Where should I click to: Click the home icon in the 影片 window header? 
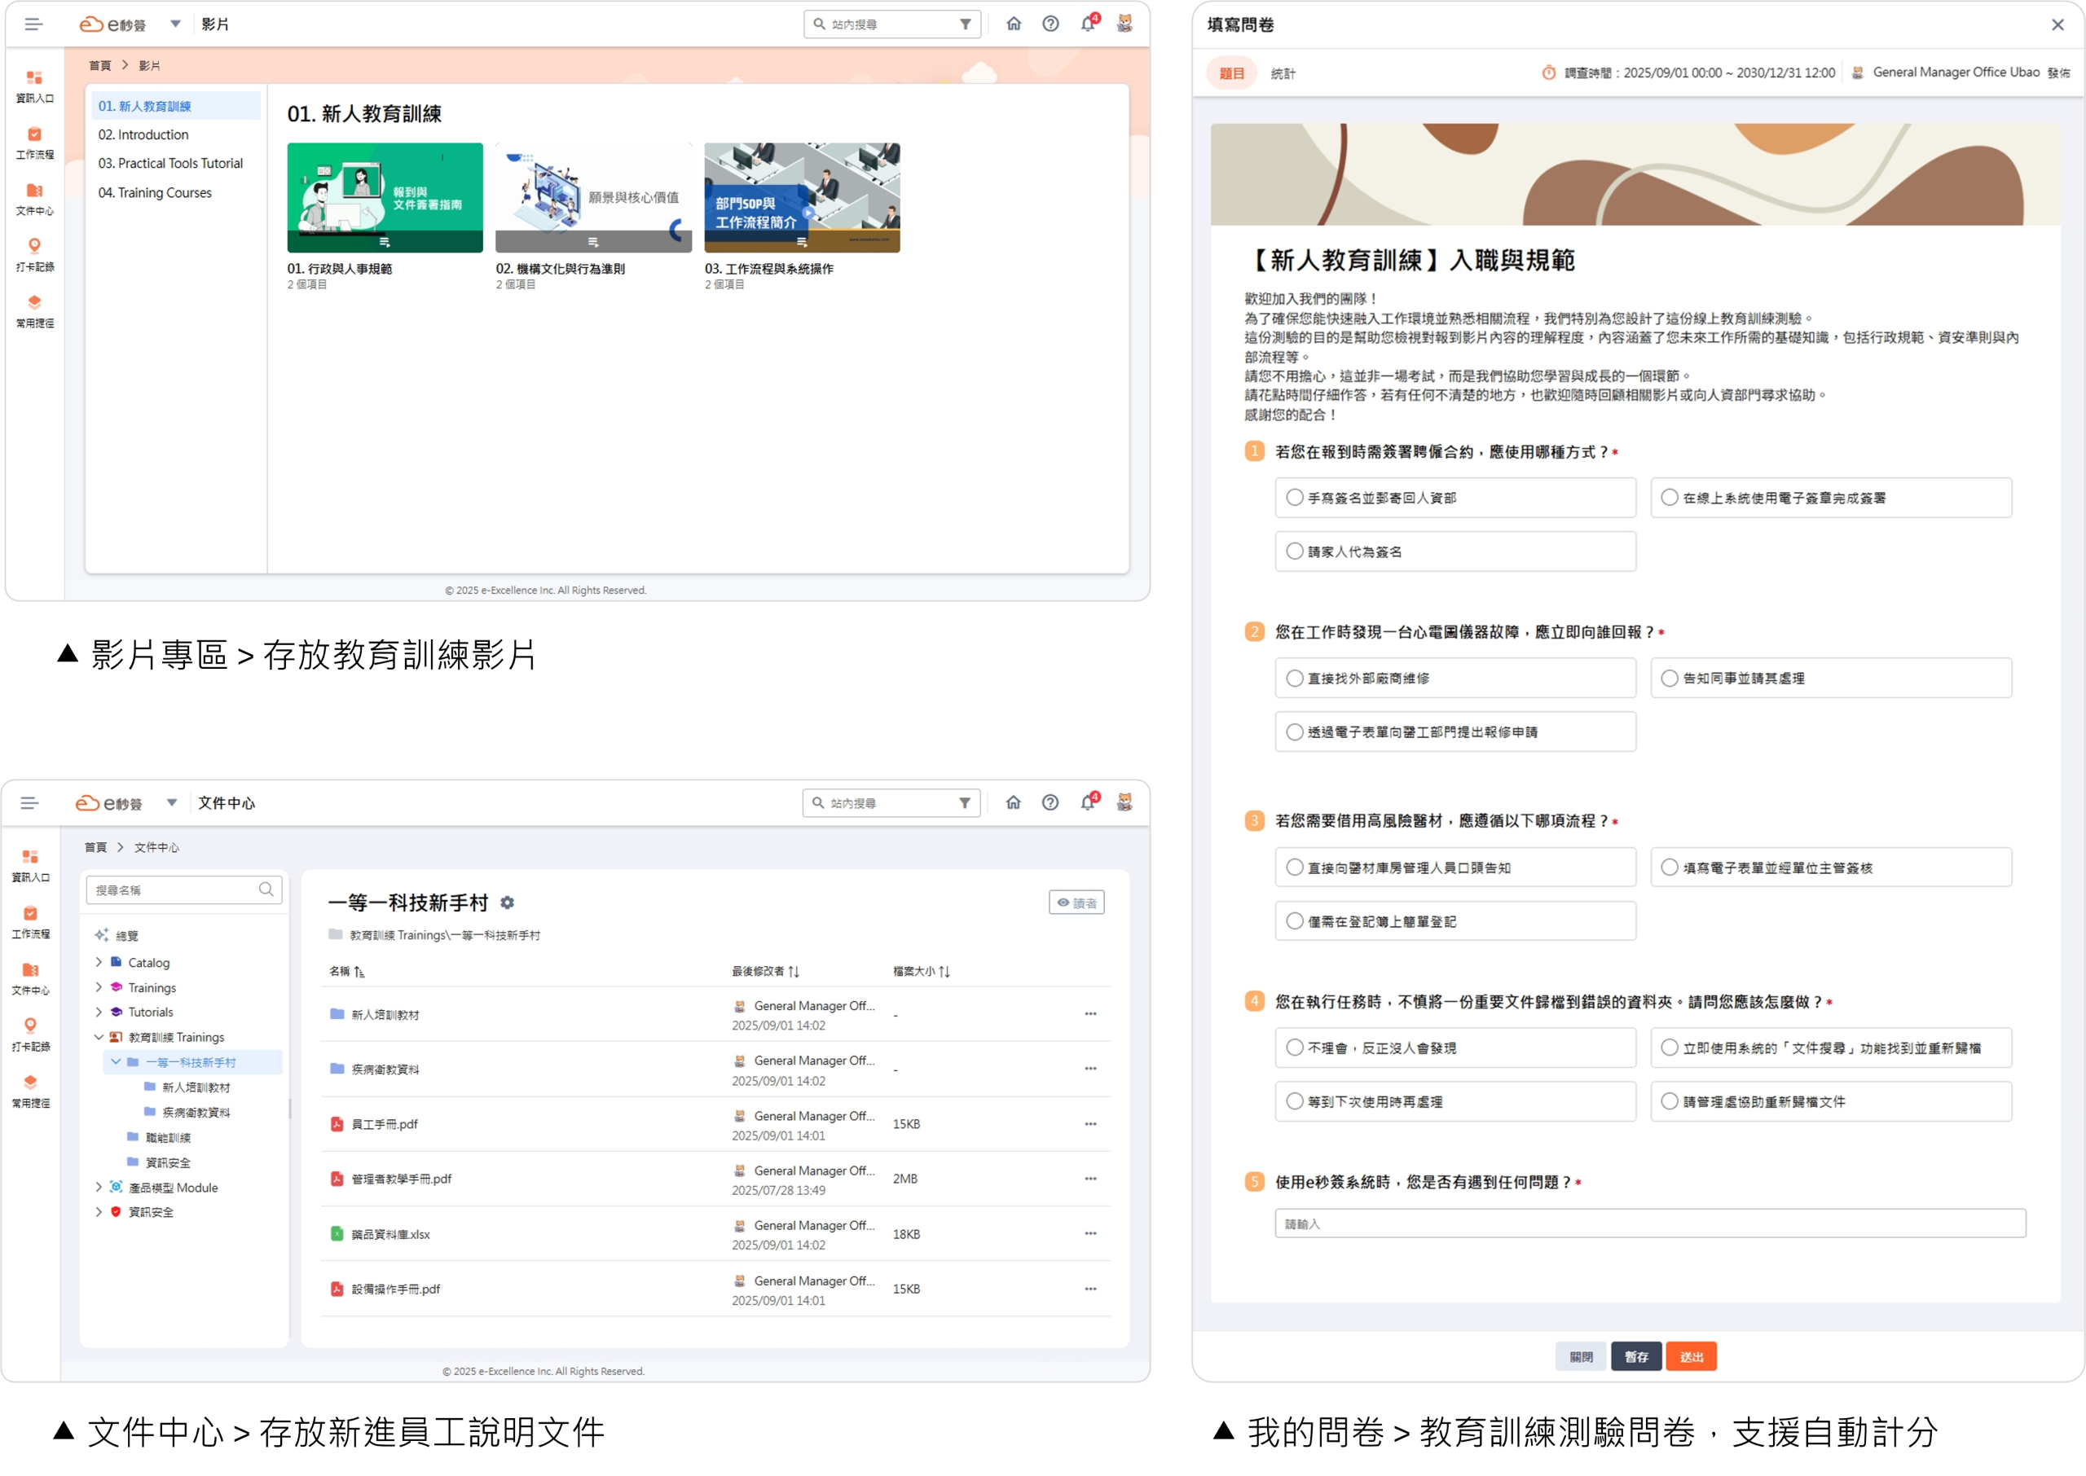point(1014,24)
